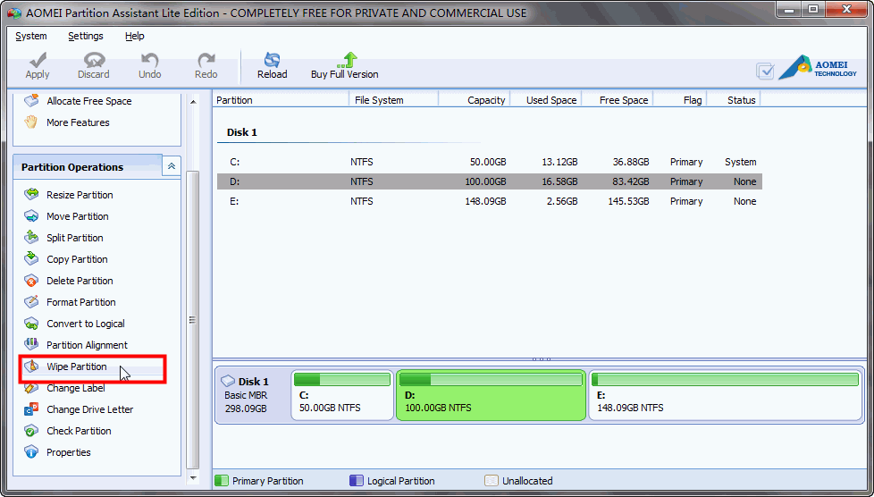The image size is (874, 497).
Task: Click the Disk 1 heading in list
Action: [242, 132]
